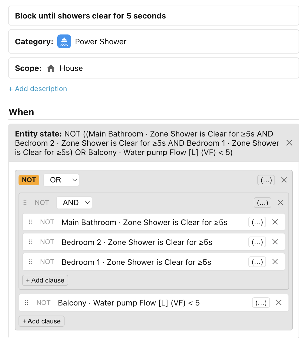This screenshot has width=307, height=338.
Task: Remove the Balcony water pump clause
Action: (279, 303)
